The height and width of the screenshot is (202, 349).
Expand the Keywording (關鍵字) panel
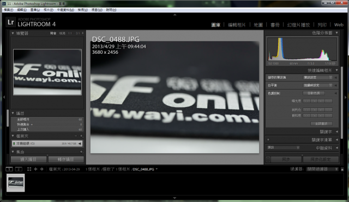click(337, 132)
